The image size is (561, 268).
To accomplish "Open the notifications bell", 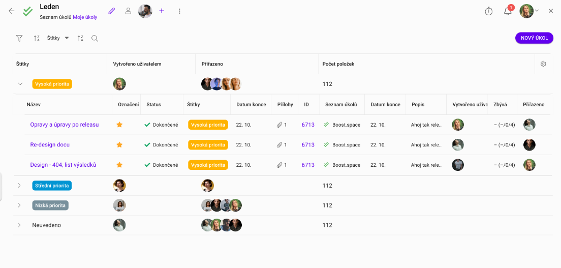I will pos(508,11).
